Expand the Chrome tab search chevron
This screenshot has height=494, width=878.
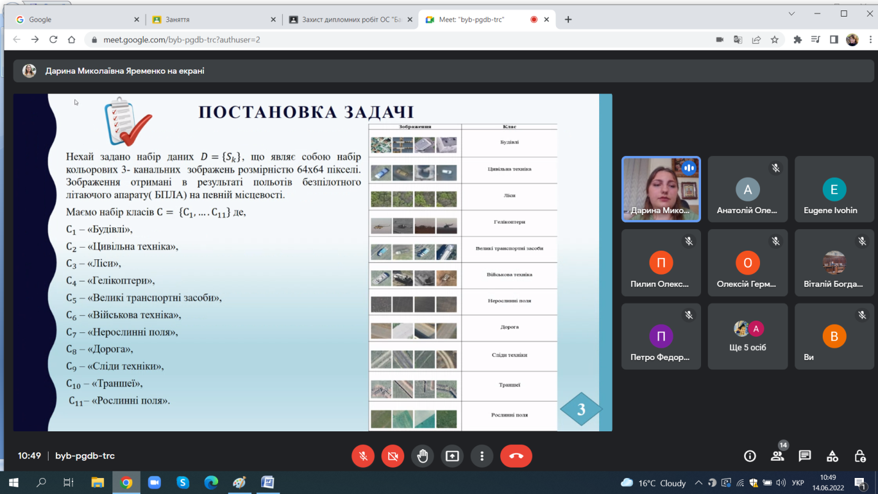coord(791,14)
